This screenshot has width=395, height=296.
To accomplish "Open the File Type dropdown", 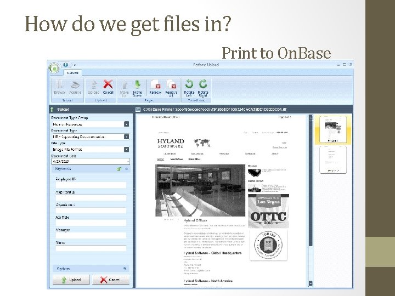I will click(x=127, y=149).
